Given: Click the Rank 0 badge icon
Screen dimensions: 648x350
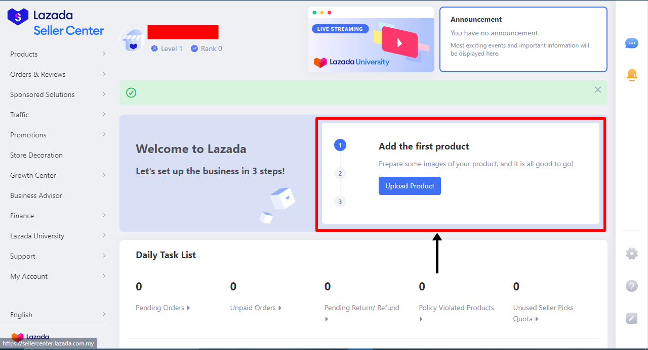Looking at the screenshot, I should [194, 48].
